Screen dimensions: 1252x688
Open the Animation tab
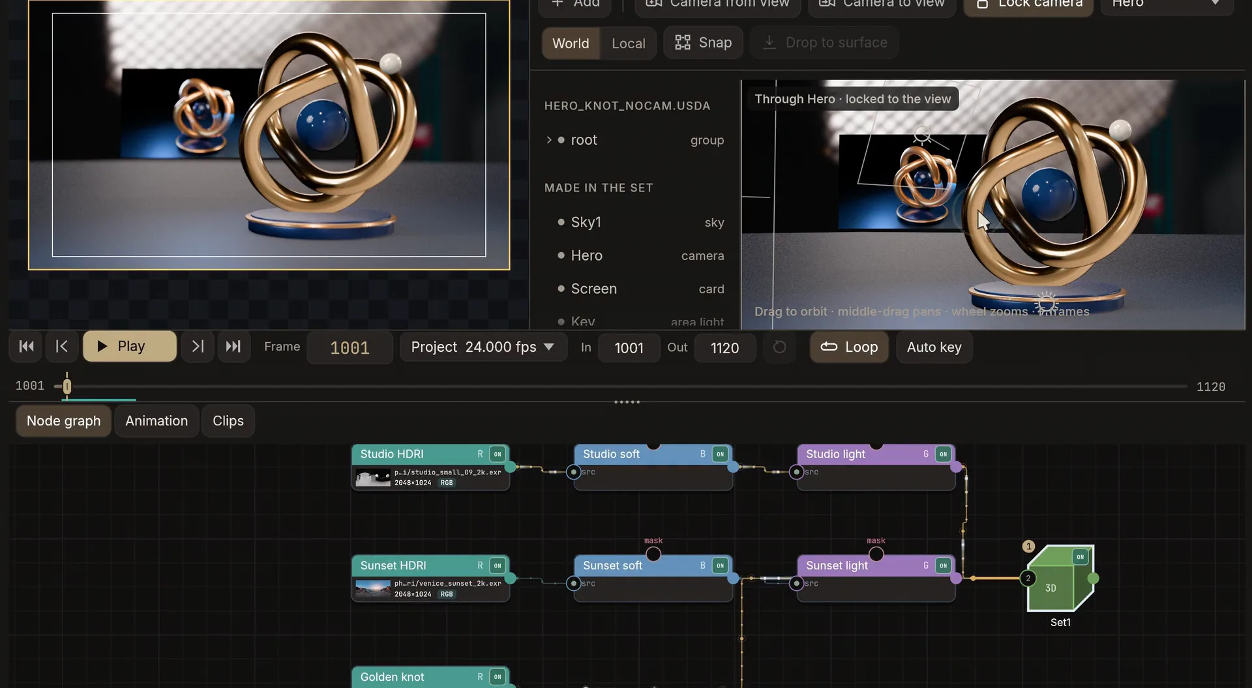156,421
